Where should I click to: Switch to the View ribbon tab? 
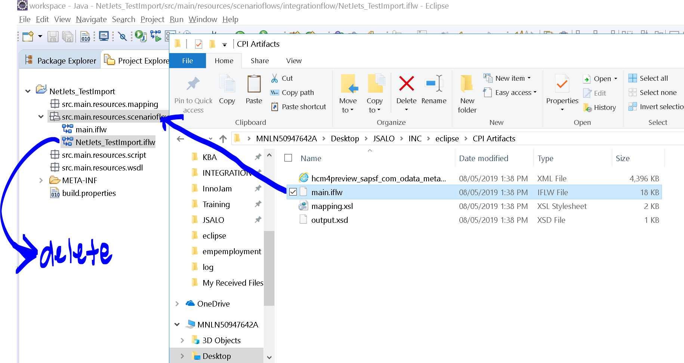pyautogui.click(x=294, y=61)
